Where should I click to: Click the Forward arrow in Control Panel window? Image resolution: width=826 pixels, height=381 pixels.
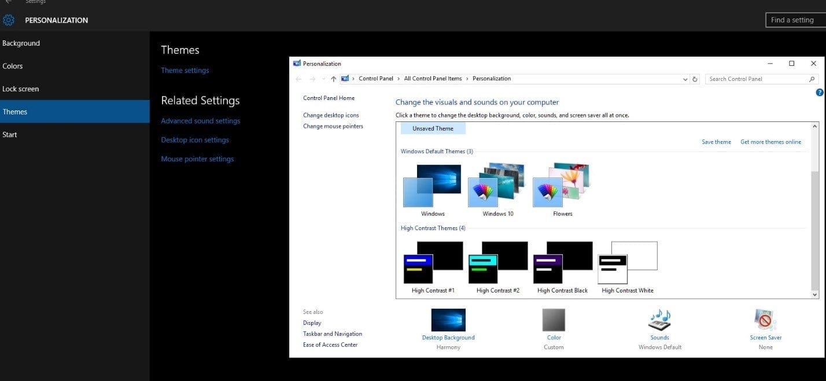(x=312, y=79)
